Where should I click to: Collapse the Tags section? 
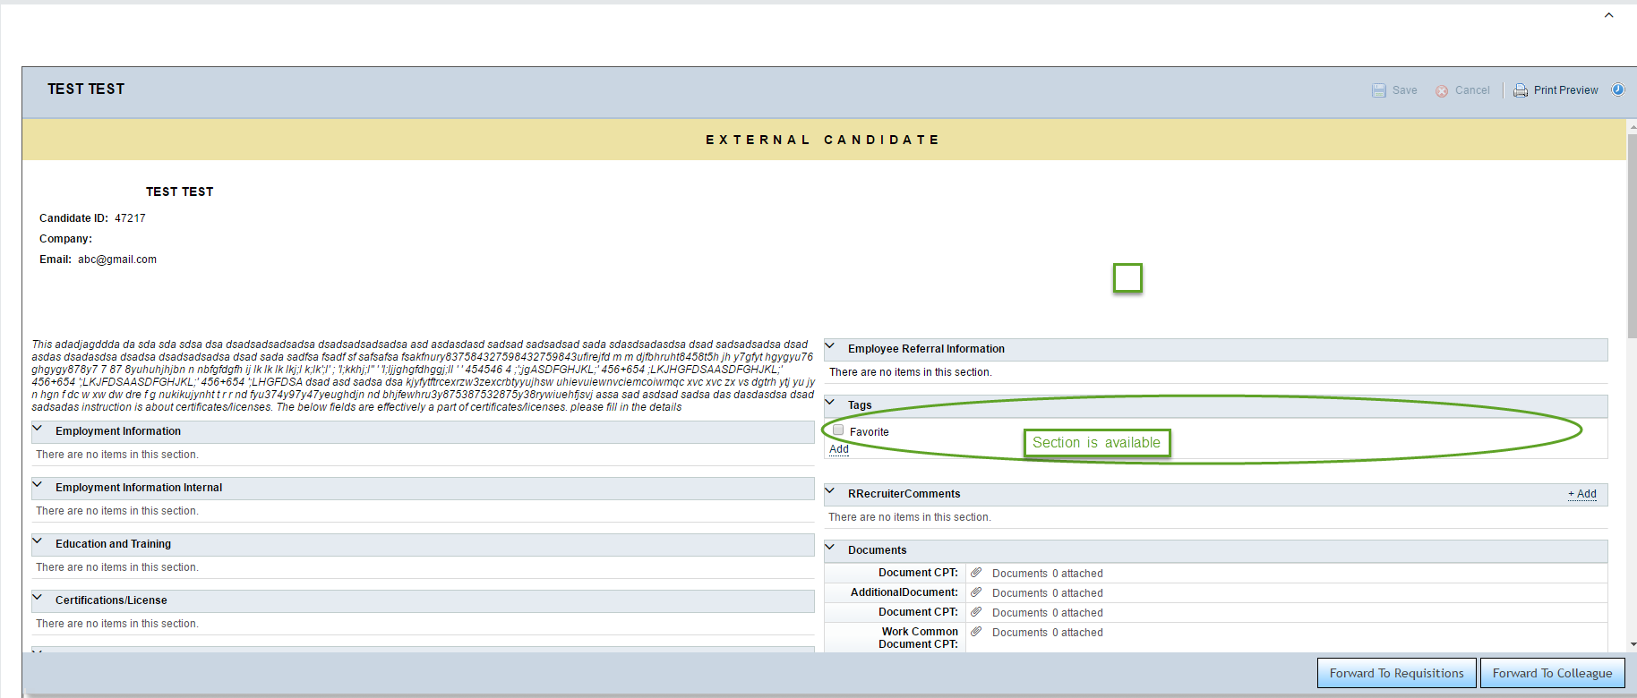pyautogui.click(x=830, y=404)
